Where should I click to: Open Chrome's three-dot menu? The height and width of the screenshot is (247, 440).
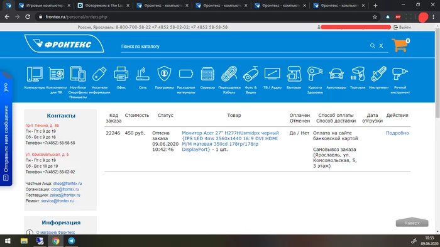(x=434, y=17)
